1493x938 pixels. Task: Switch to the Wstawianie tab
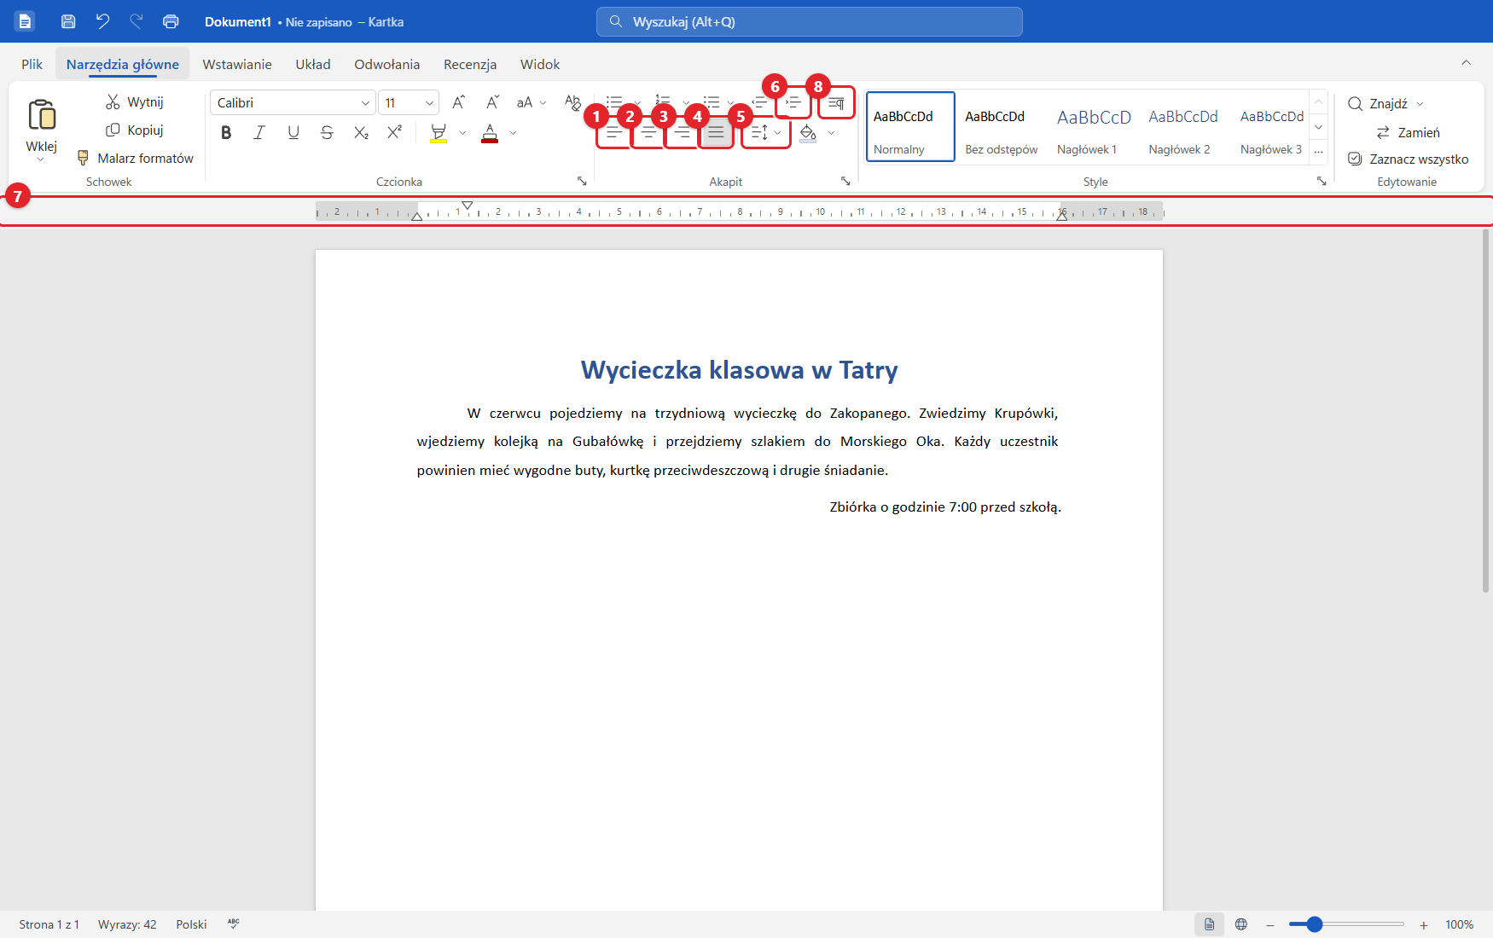coord(237,64)
